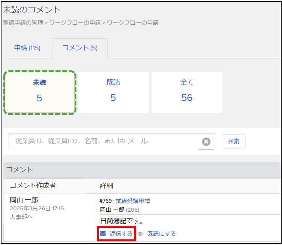Open the 試験受講申請 request link

tap(133, 201)
